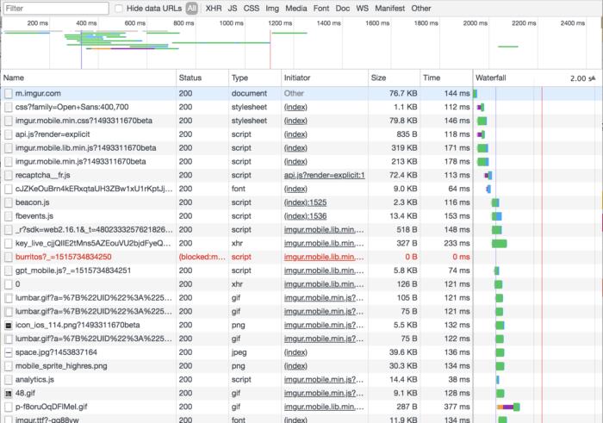Sort by the Status column header

point(202,78)
